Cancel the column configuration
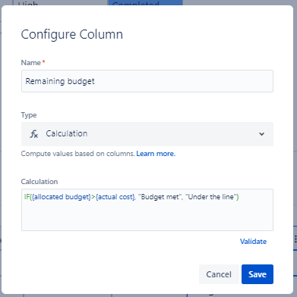 point(219,274)
